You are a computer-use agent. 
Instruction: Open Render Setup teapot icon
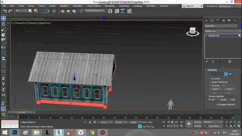(x=68, y=11)
